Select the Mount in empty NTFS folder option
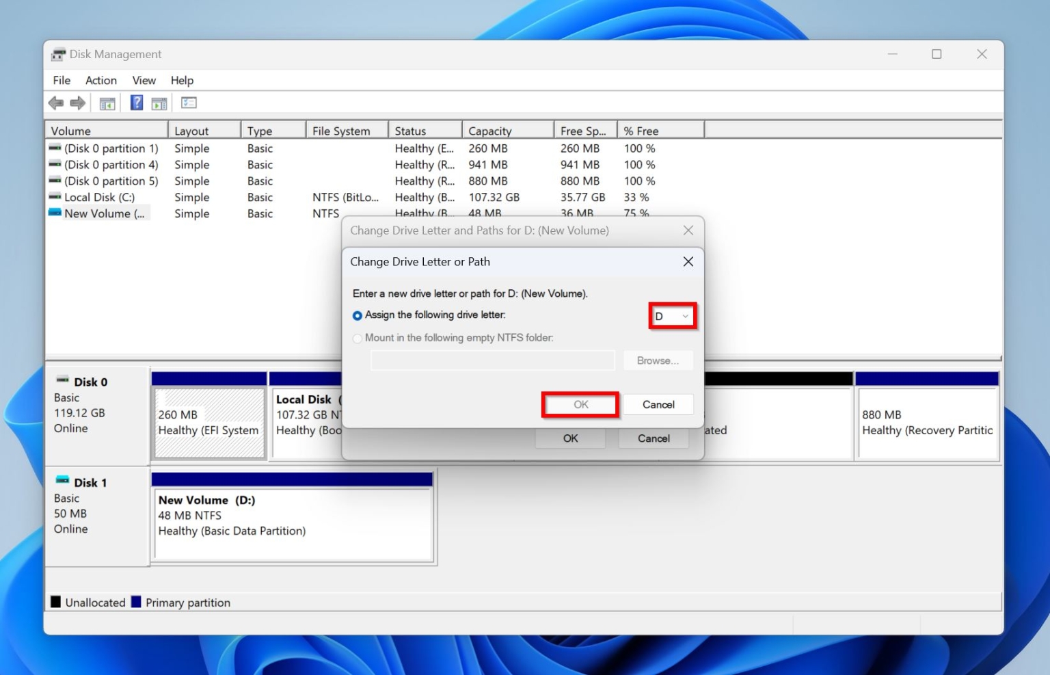 point(357,338)
